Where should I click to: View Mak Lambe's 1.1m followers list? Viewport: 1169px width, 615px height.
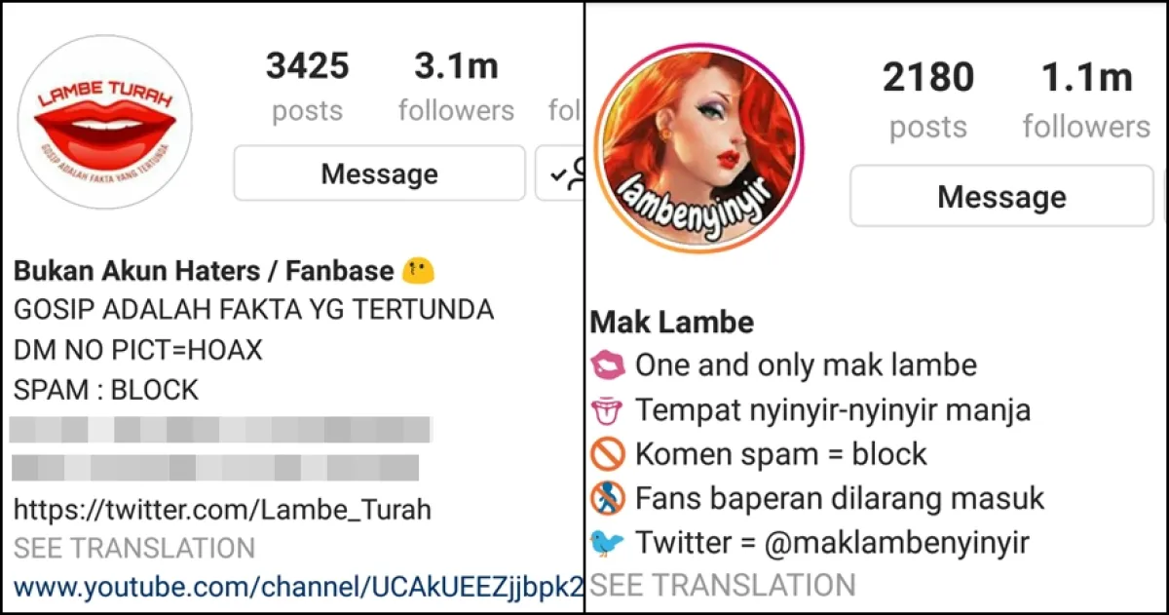coord(1086,101)
